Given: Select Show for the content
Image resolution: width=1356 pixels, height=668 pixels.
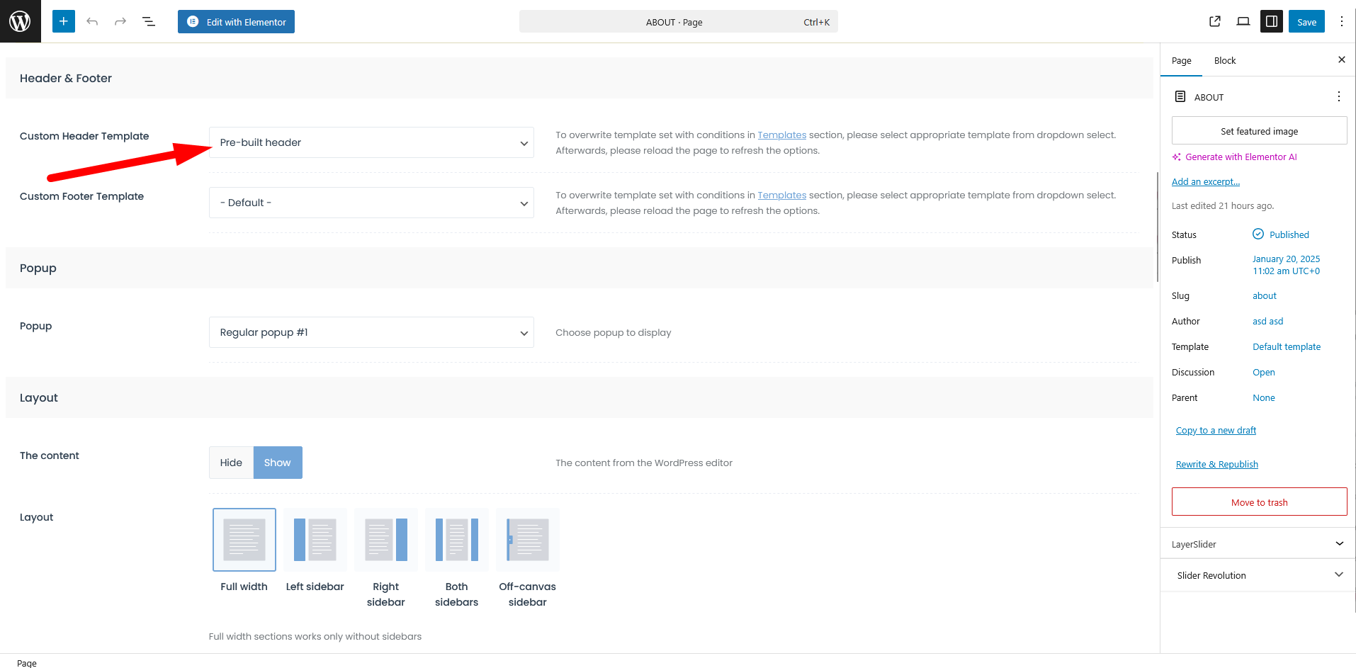Looking at the screenshot, I should (278, 463).
